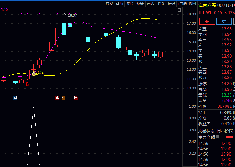Click the 18.07 high price flag label
Screen dimensions: 235x167
(x=72, y=15)
